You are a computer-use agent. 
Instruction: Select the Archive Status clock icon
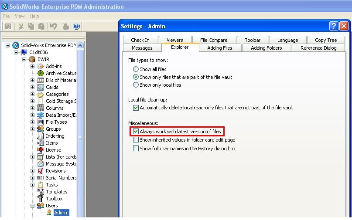tap(41, 73)
